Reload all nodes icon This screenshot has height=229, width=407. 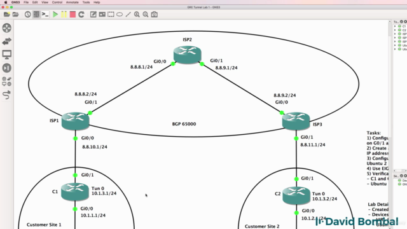pos(81,15)
